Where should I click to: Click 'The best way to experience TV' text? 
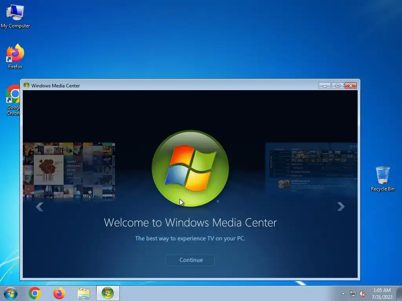pos(190,238)
